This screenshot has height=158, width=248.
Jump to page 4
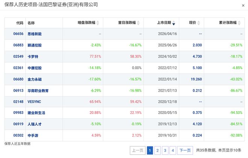tap(172, 150)
